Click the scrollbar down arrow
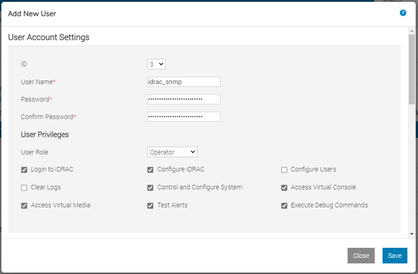Screen dimensions: 418x274 (412, 234)
